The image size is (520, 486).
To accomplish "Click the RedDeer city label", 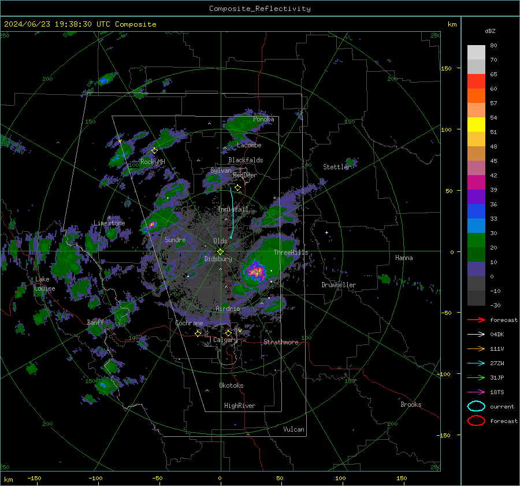I will (245, 175).
